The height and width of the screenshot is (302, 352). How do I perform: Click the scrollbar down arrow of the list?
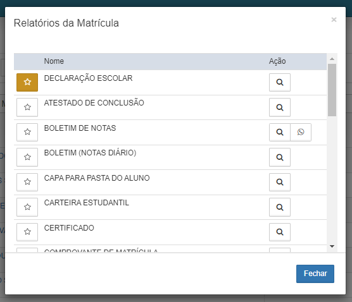pyautogui.click(x=332, y=246)
